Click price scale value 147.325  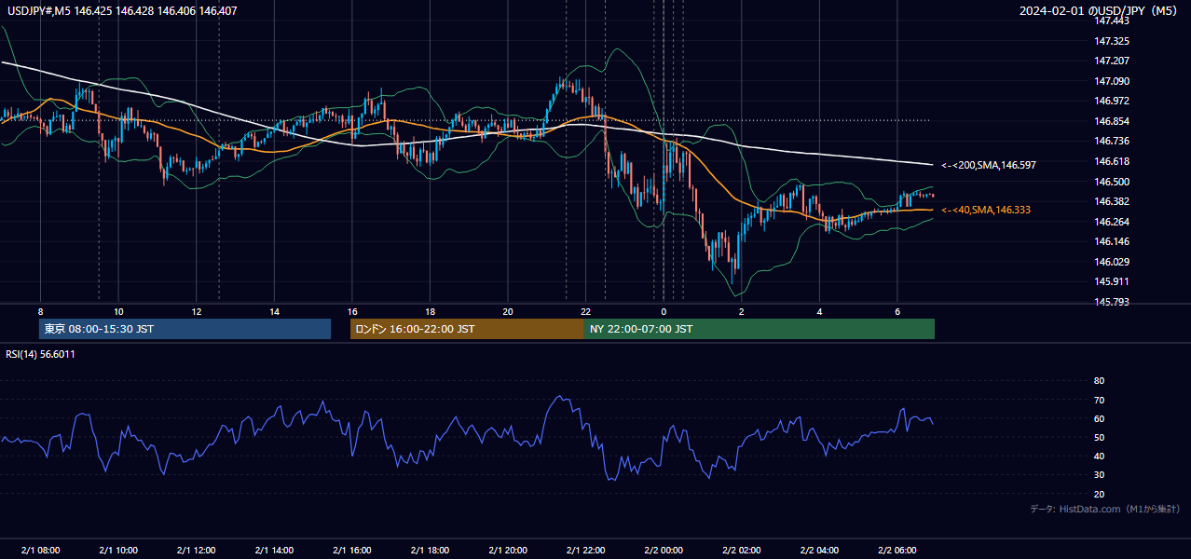pos(1112,42)
